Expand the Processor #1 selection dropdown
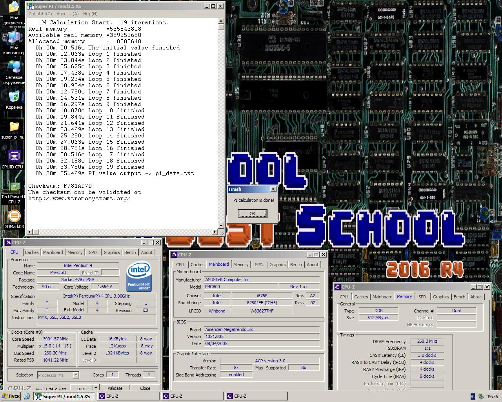 click(x=76, y=375)
